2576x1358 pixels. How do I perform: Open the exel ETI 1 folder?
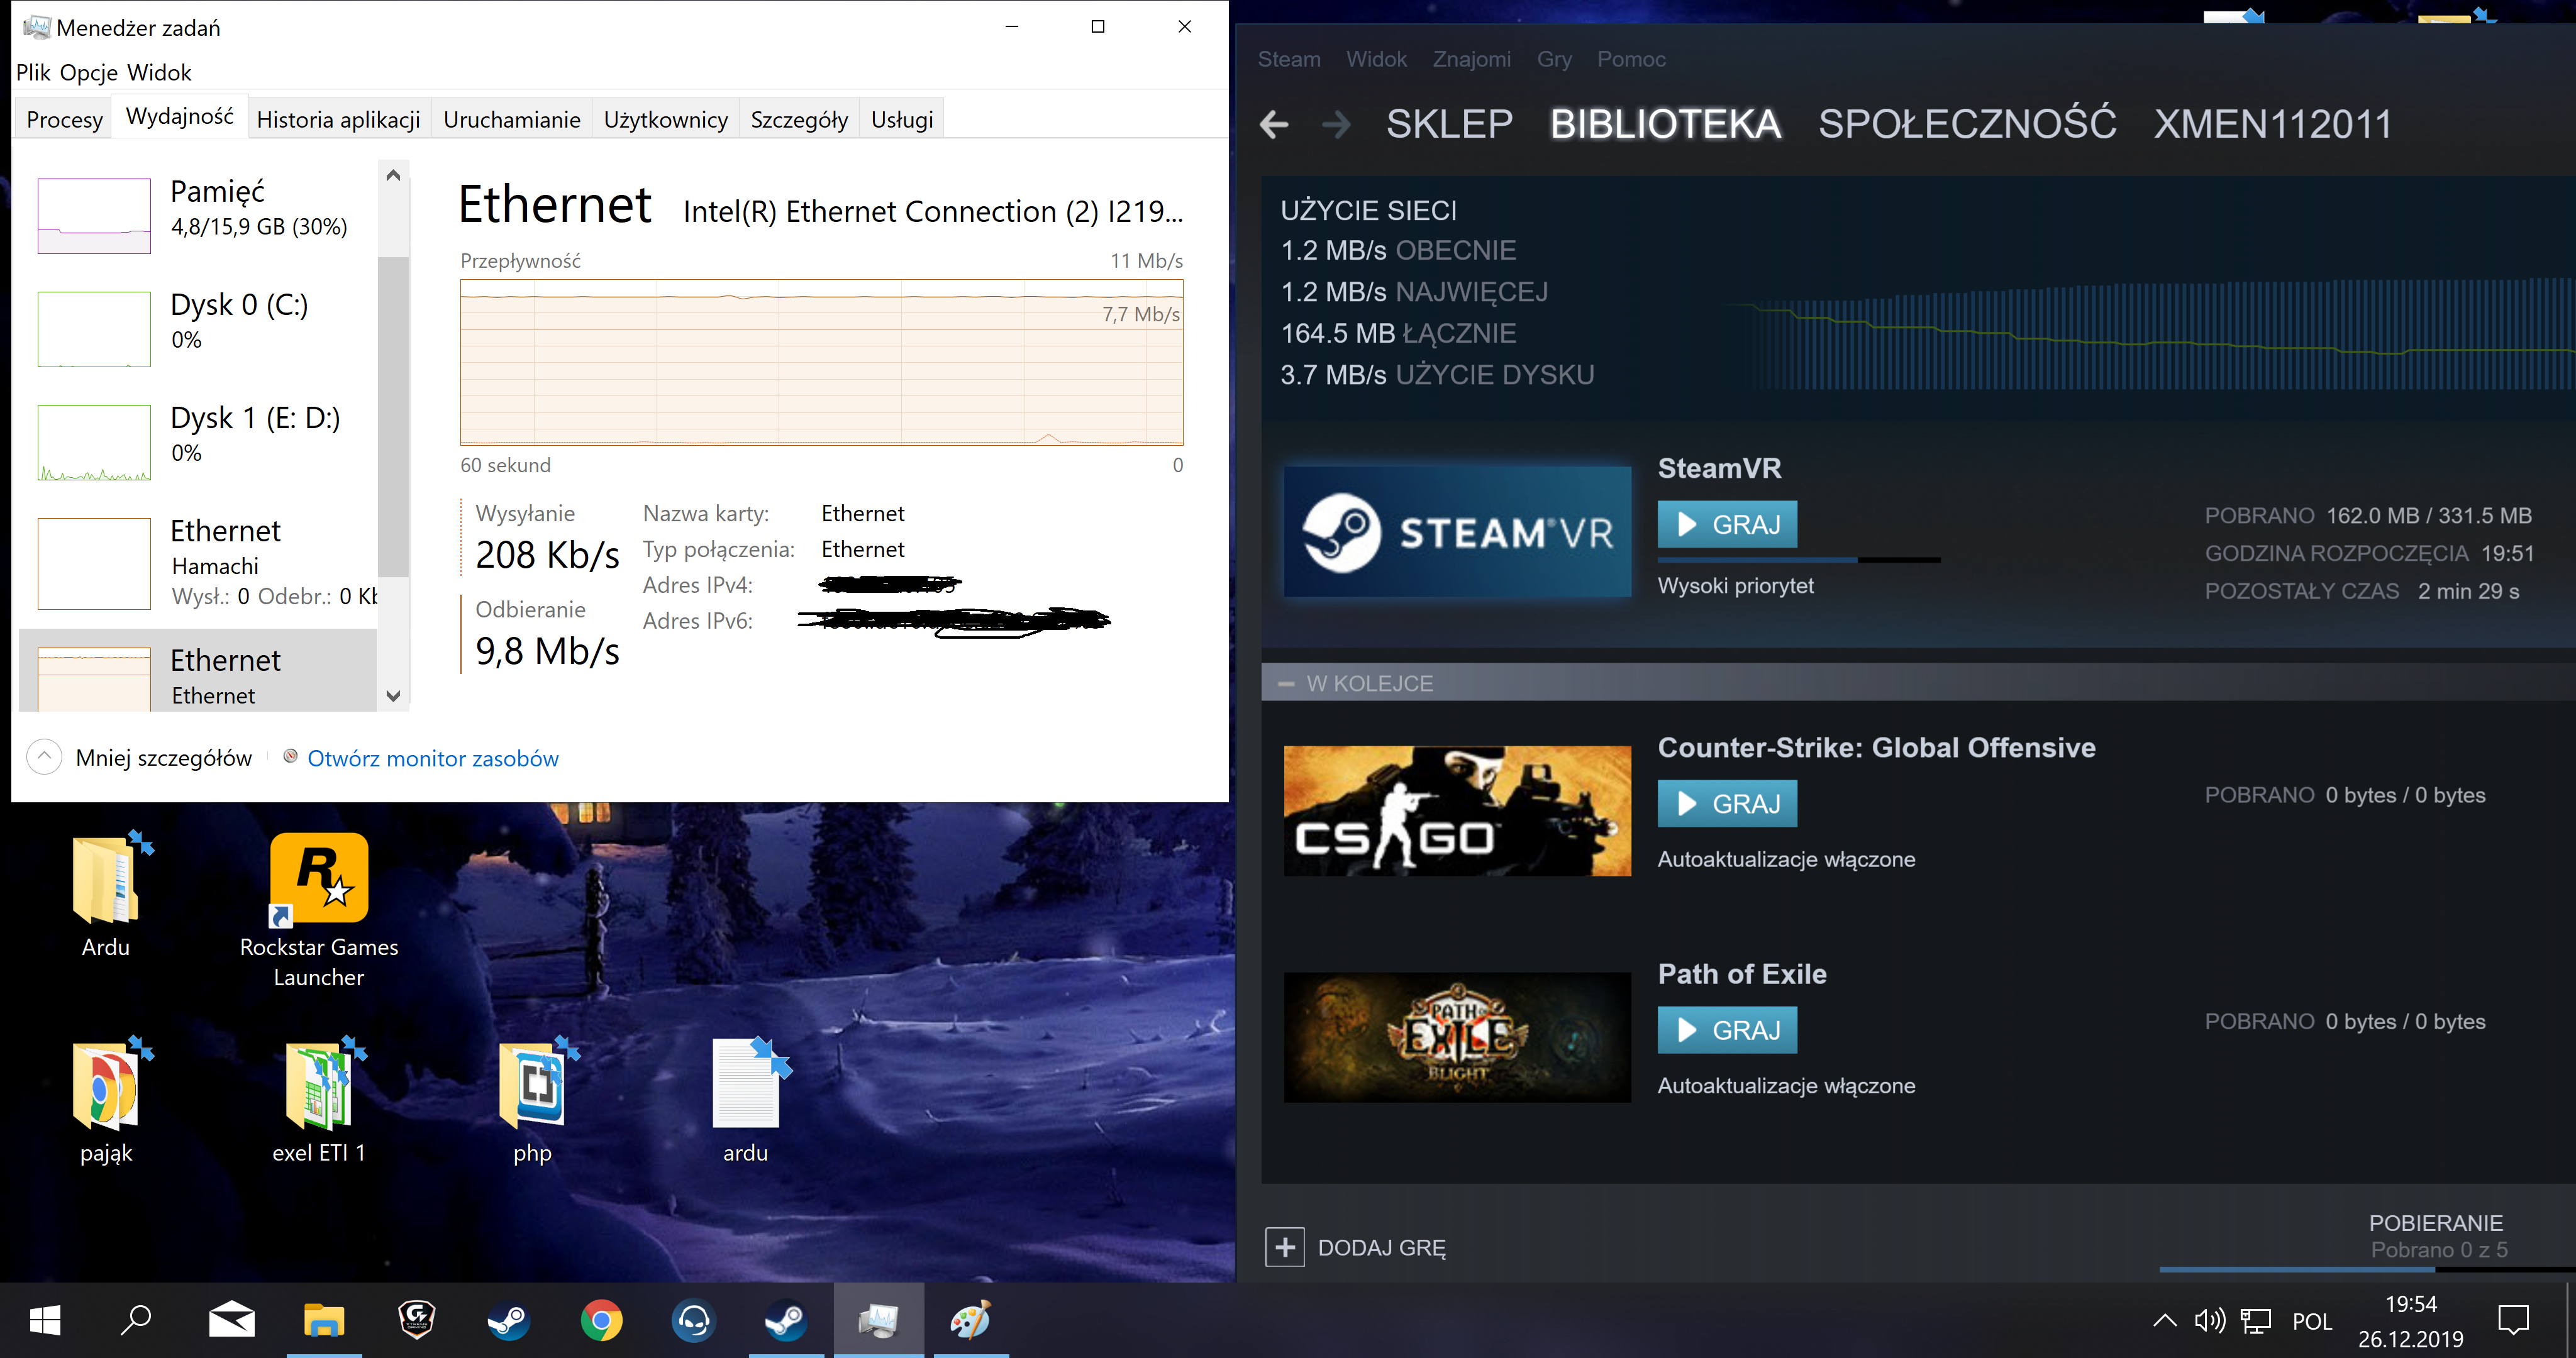[x=319, y=1100]
